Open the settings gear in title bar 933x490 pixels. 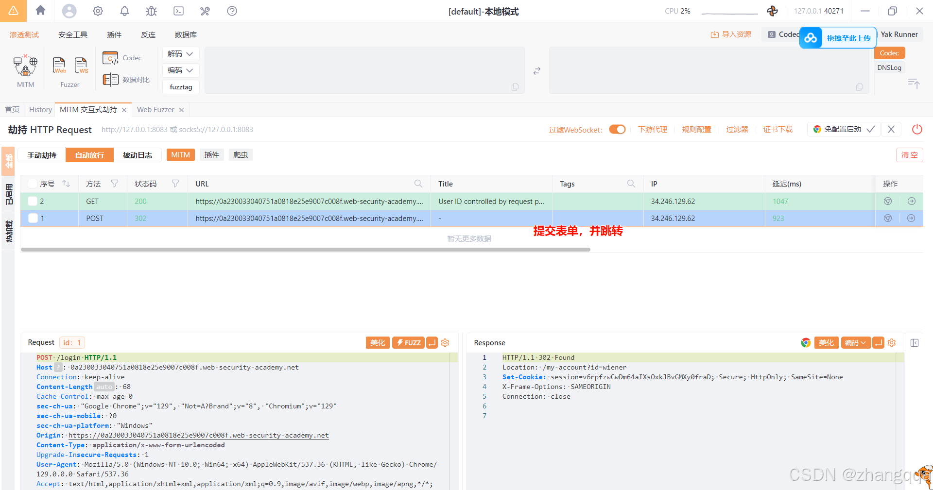coord(98,11)
